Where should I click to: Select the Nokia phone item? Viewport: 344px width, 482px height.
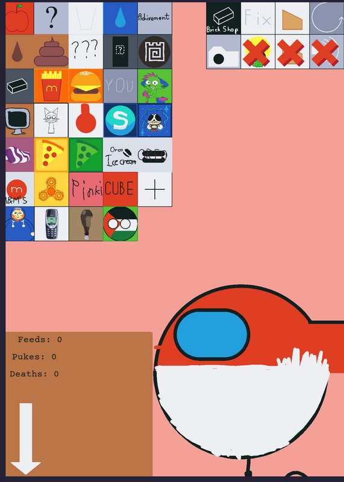coord(51,224)
